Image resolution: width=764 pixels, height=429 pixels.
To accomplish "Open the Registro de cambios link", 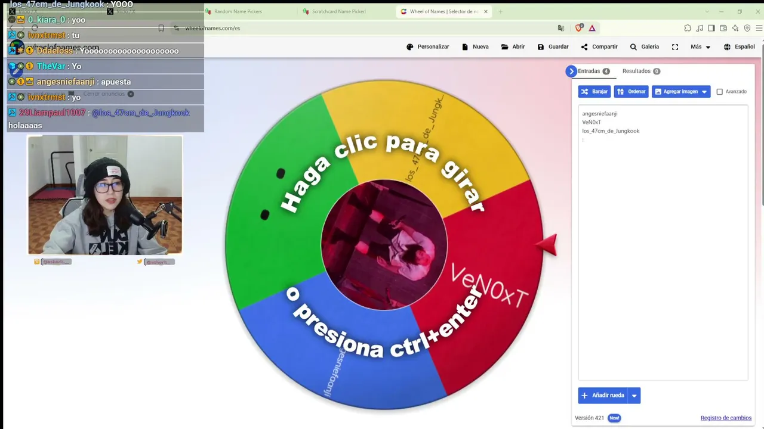I will pyautogui.click(x=726, y=418).
